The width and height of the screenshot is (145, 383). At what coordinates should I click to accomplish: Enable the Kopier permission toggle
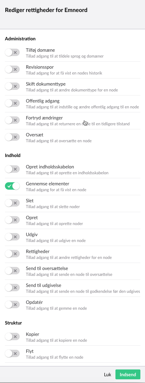[12, 337]
